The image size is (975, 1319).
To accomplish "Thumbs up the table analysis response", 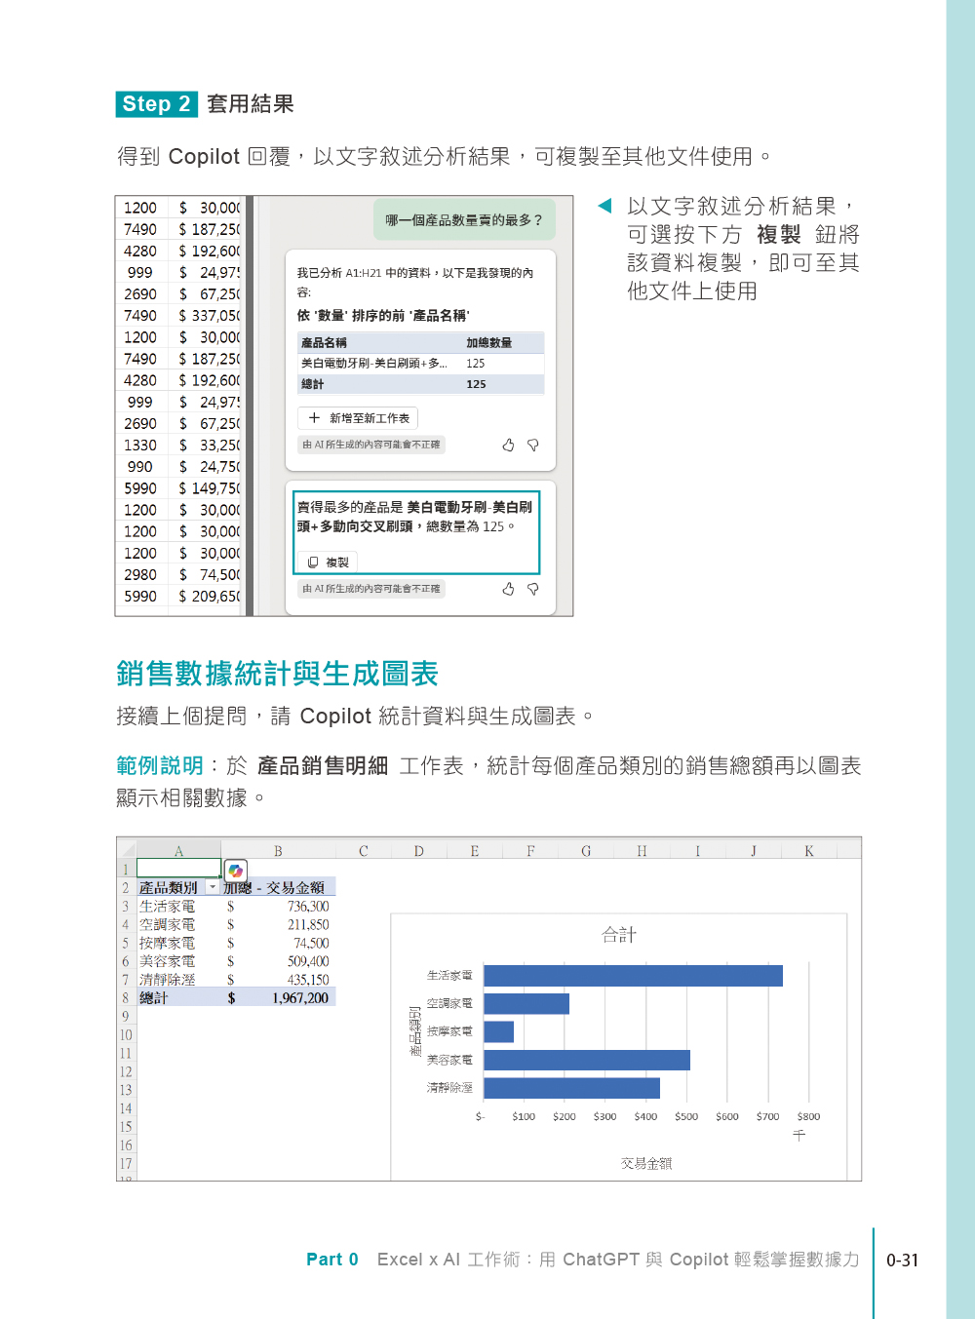I will coord(508,445).
